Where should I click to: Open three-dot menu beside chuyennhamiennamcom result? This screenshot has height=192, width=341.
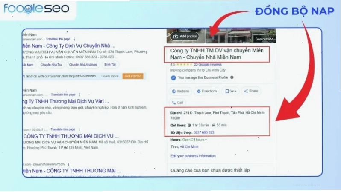[x=68, y=164]
